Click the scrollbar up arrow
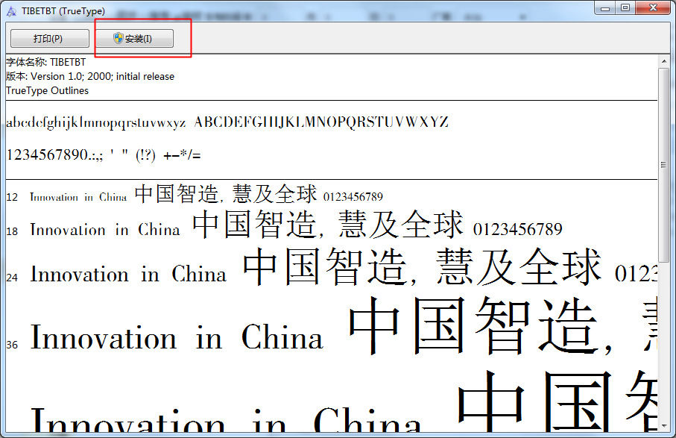Image resolution: width=676 pixels, height=438 pixels. pyautogui.click(x=664, y=61)
